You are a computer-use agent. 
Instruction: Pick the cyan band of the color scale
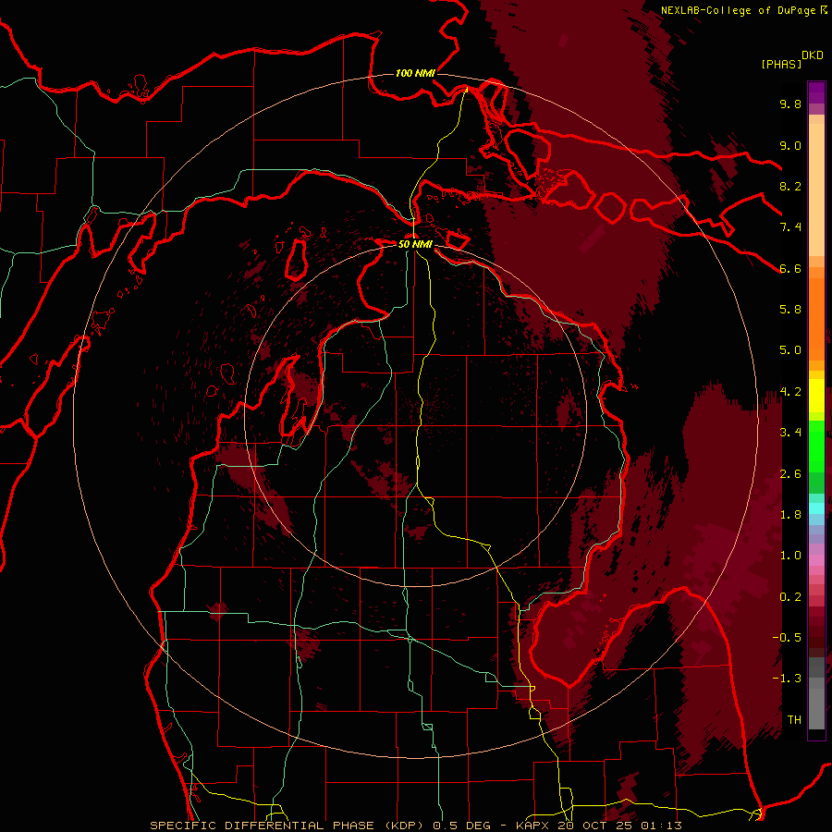816,508
